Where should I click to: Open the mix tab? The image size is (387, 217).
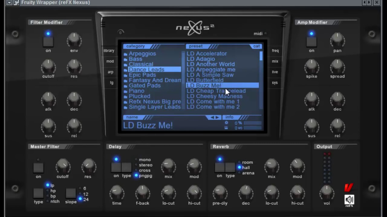point(275,61)
